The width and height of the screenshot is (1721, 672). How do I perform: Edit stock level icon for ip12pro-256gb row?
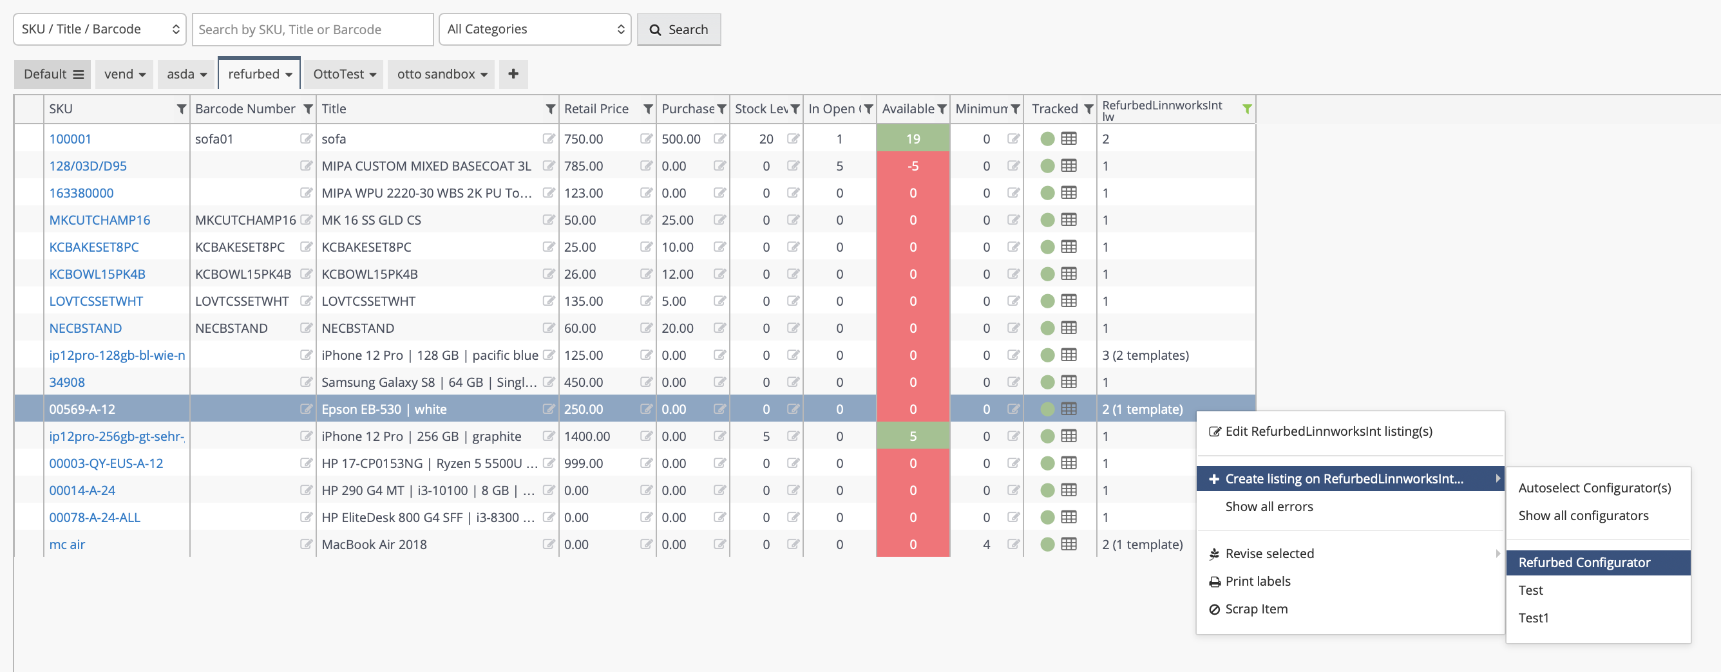pos(793,436)
